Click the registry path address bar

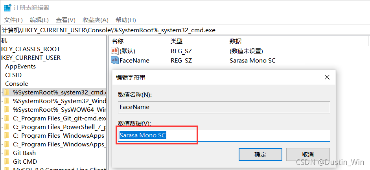185,30
